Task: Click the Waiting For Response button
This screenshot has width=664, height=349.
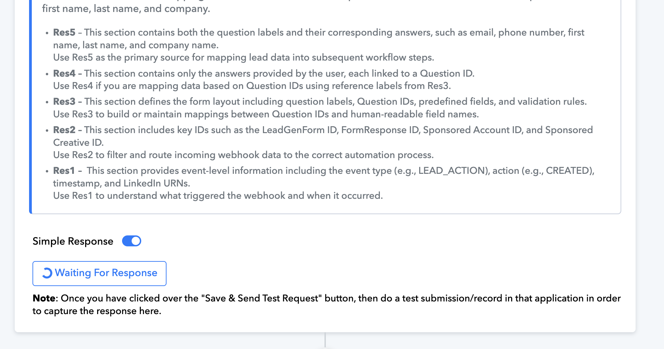Action: pyautogui.click(x=99, y=273)
